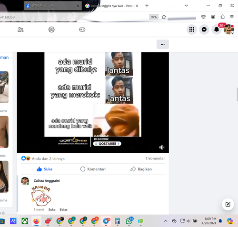This screenshot has height=227, width=238.
Task: Open the taskbar clock and date
Action: click(209, 221)
